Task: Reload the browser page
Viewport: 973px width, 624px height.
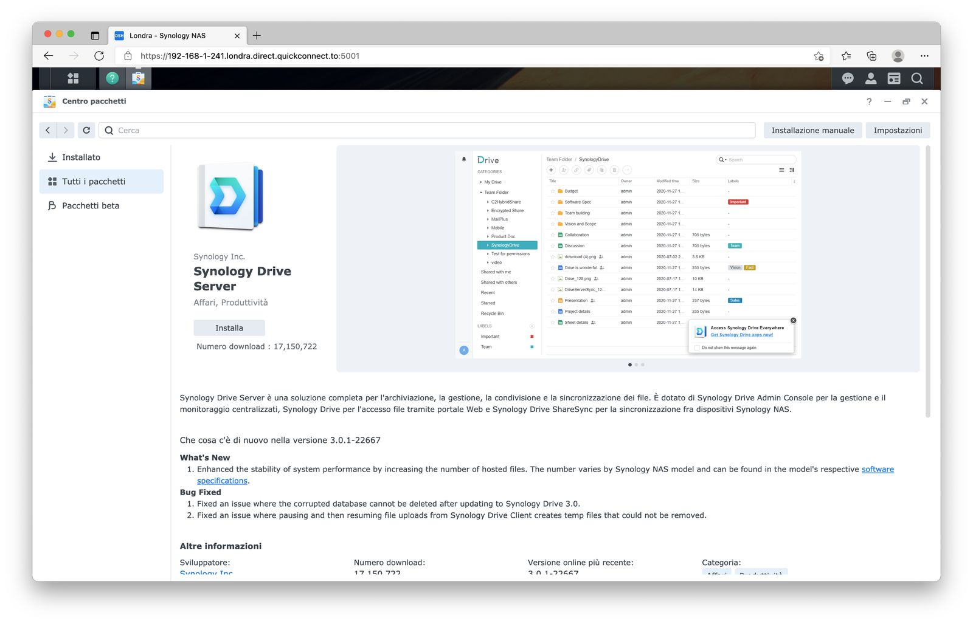Action: 99,56
